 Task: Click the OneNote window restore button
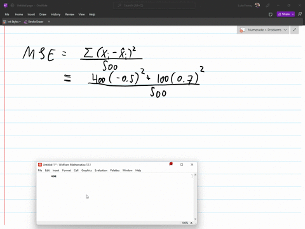(289, 5)
